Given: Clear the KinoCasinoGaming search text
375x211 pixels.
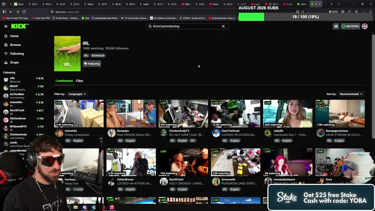Looking at the screenshot, I should pos(223,26).
